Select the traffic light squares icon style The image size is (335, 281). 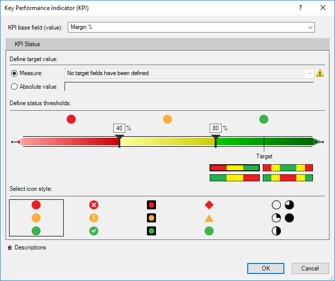(151, 218)
